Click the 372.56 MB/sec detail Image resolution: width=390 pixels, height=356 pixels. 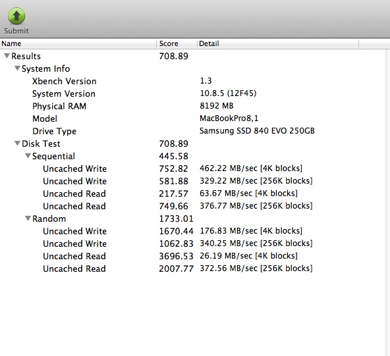click(256, 268)
